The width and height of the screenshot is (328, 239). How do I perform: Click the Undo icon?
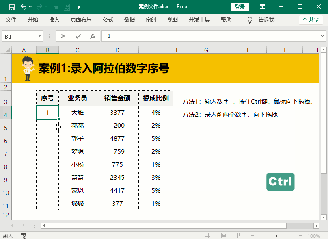[24, 7]
